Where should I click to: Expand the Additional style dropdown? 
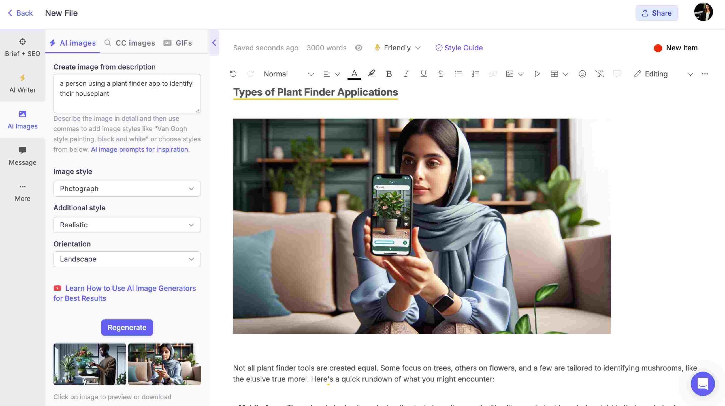127,224
